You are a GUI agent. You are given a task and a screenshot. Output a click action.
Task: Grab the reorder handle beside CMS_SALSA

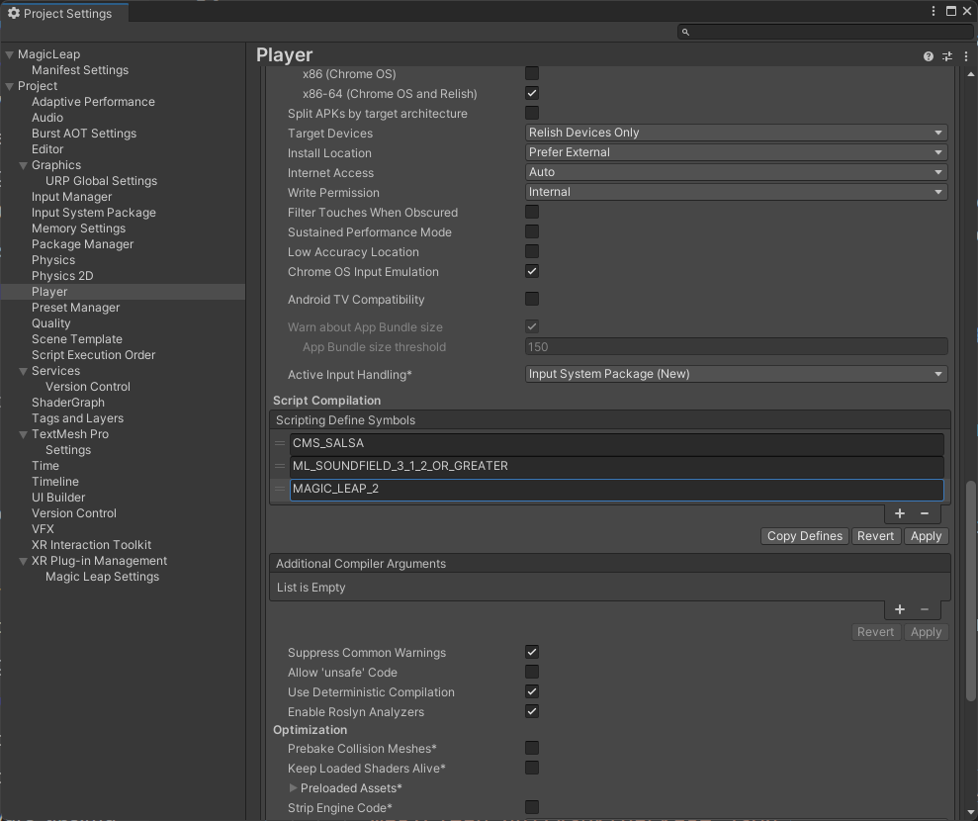pos(280,442)
